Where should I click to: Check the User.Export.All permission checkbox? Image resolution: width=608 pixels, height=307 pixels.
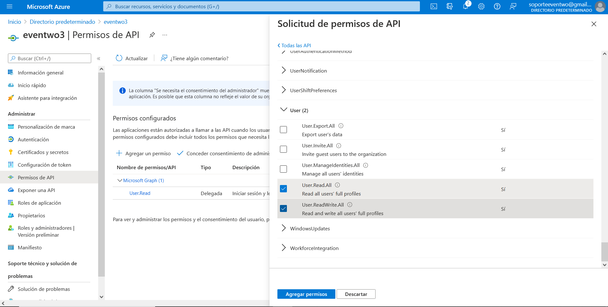click(x=283, y=130)
